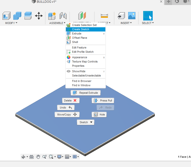This screenshot has height=167, width=191.
Task: Open the ASSEMBLE dropdown menu
Action: pyautogui.click(x=57, y=23)
